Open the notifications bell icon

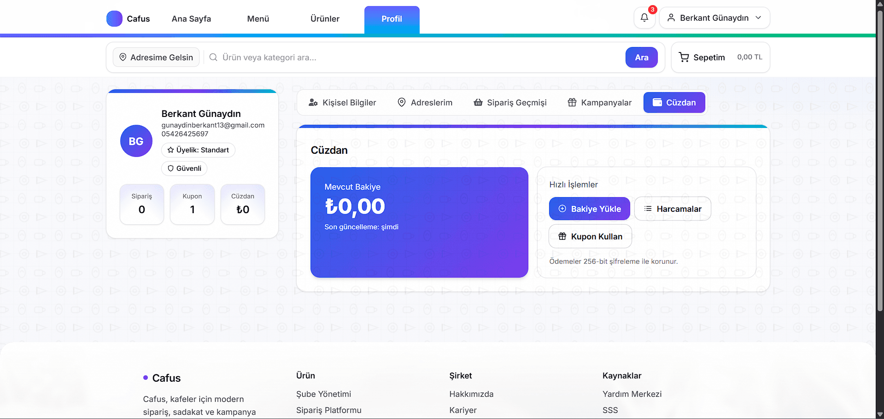pyautogui.click(x=644, y=18)
